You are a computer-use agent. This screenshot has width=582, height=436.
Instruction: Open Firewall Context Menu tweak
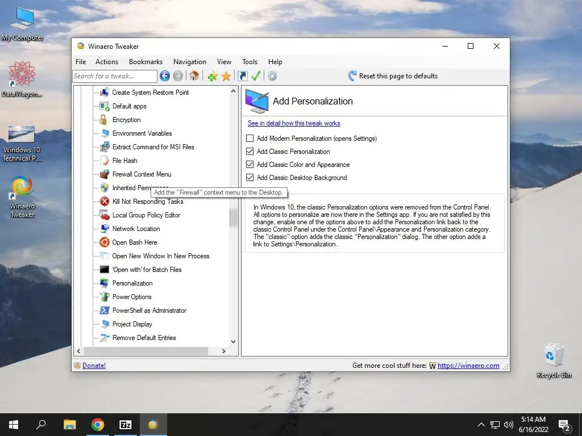[x=142, y=174]
